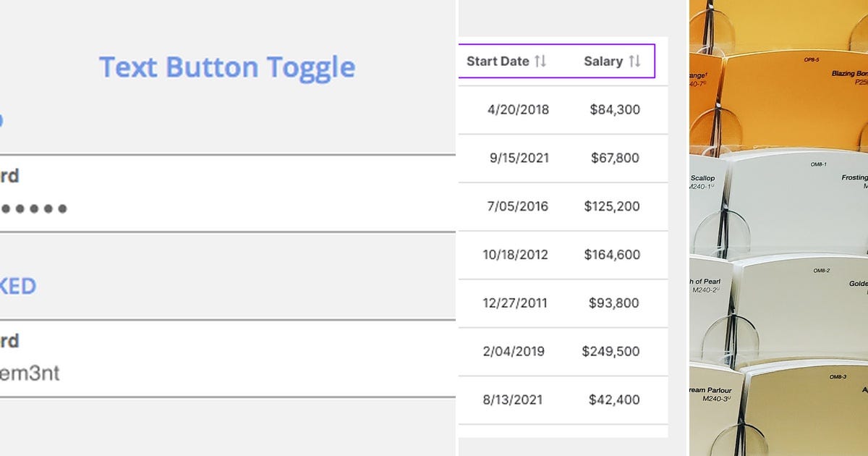Click the 7/05/2016 start date cell
The height and width of the screenshot is (456, 868).
(518, 206)
